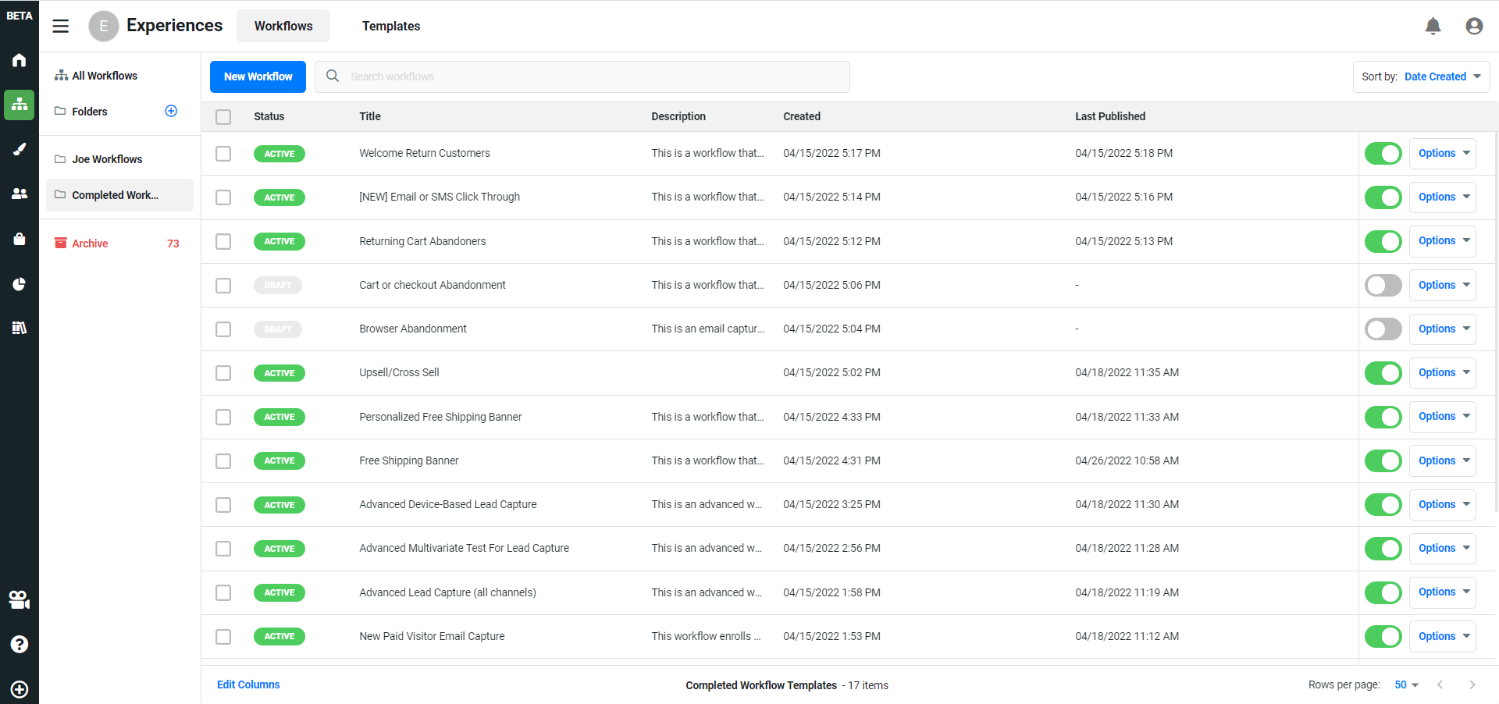Select the Workflows sitemap icon in sidebar
Image resolution: width=1499 pixels, height=704 pixels.
tap(19, 105)
